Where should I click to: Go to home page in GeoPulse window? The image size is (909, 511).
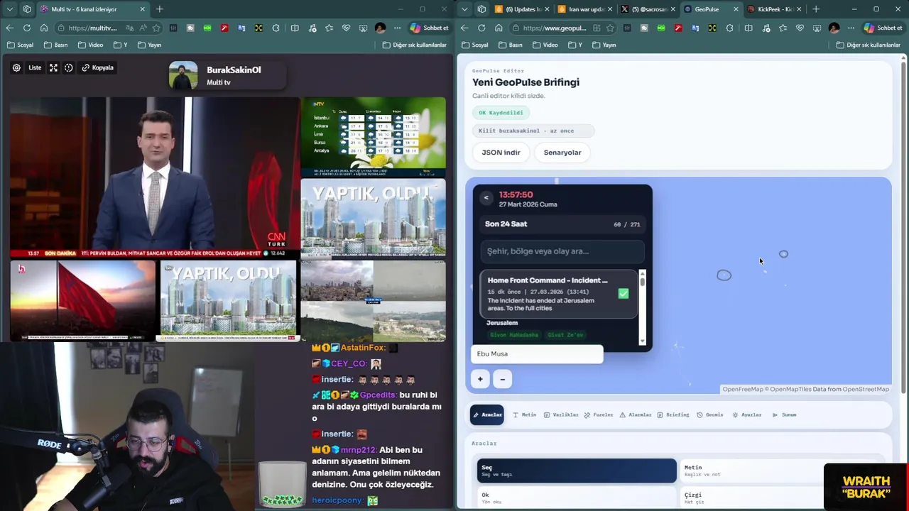[x=499, y=28]
